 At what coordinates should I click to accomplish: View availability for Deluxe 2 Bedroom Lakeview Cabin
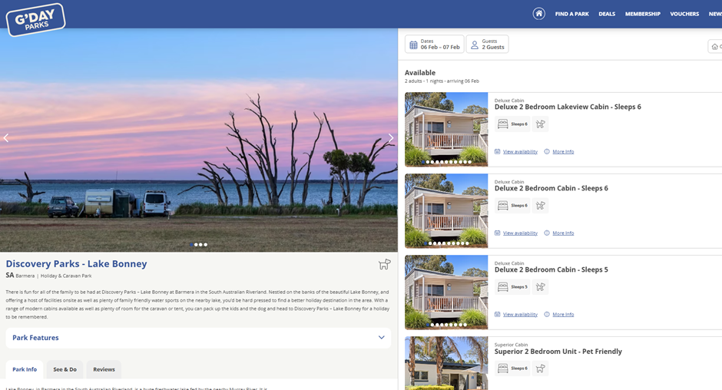click(520, 151)
